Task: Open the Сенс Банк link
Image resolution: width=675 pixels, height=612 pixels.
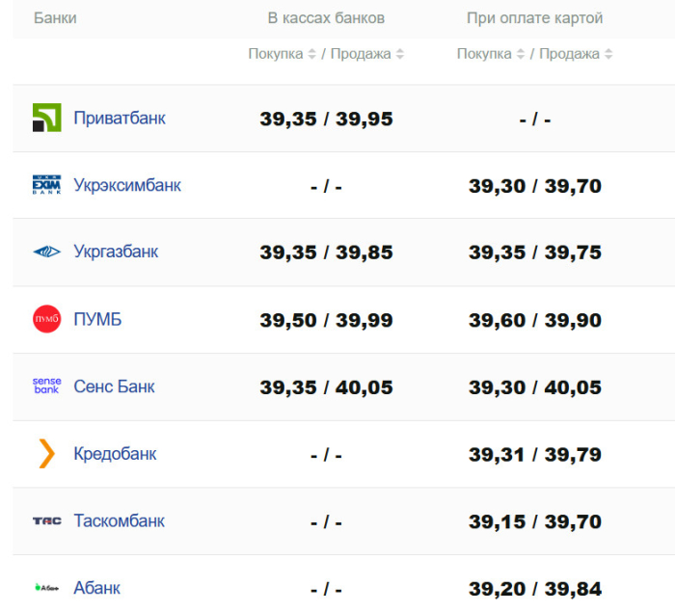Action: pyautogui.click(x=114, y=386)
